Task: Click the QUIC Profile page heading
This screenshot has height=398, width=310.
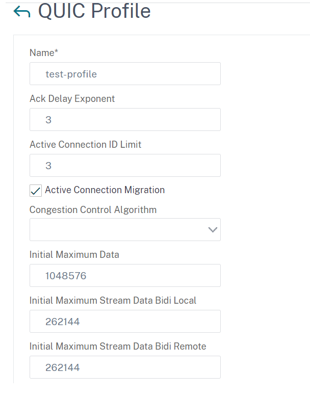Action: tap(94, 11)
